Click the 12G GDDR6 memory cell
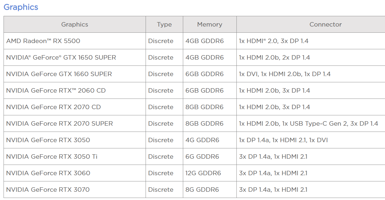The width and height of the screenshot is (385, 200). [203, 173]
